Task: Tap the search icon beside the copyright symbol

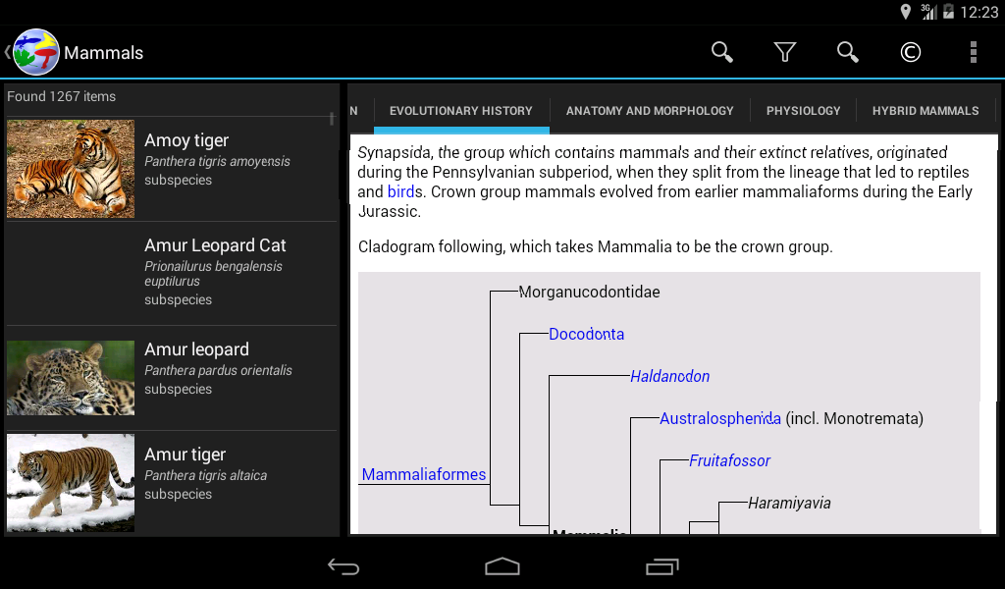Action: [848, 52]
